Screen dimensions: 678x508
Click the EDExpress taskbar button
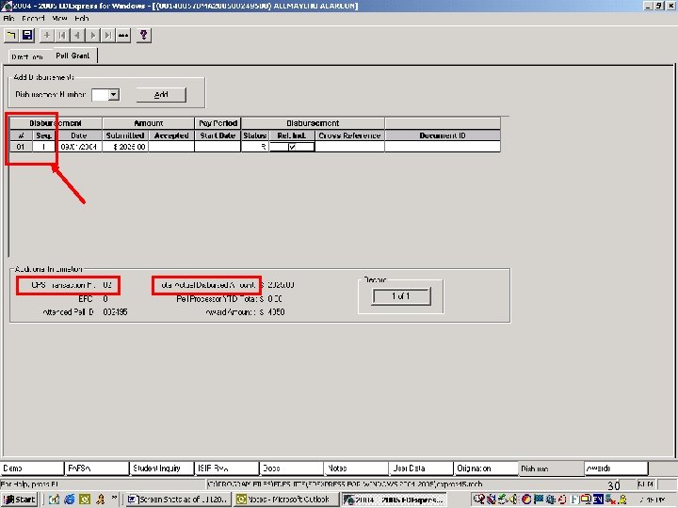(x=394, y=500)
